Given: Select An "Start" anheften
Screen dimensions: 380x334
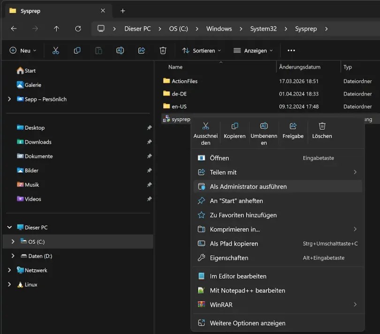Looking at the screenshot, I should 278,201.
